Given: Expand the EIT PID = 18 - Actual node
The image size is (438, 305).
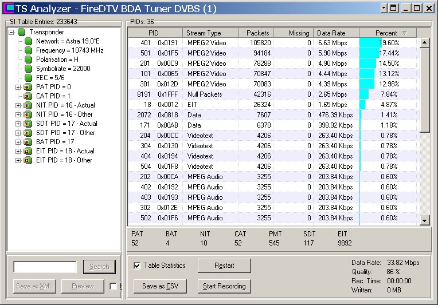Looking at the screenshot, I should (x=18, y=151).
